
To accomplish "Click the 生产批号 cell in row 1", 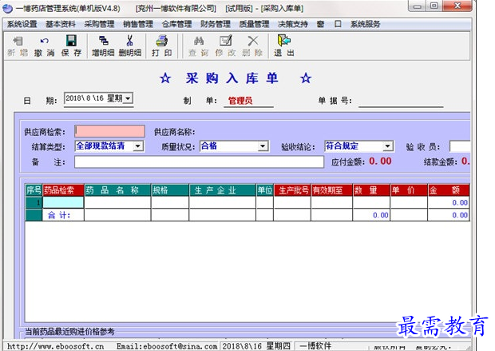I will (292, 202).
